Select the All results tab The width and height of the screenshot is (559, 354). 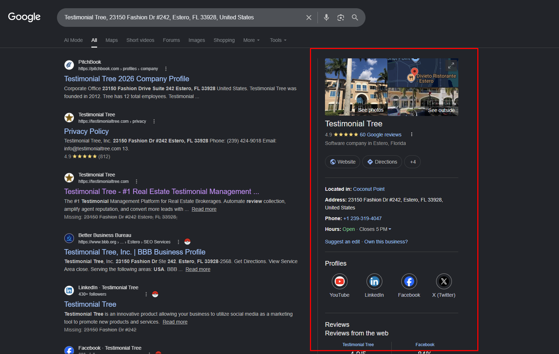pos(94,40)
